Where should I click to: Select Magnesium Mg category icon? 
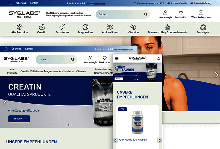(85, 27)
